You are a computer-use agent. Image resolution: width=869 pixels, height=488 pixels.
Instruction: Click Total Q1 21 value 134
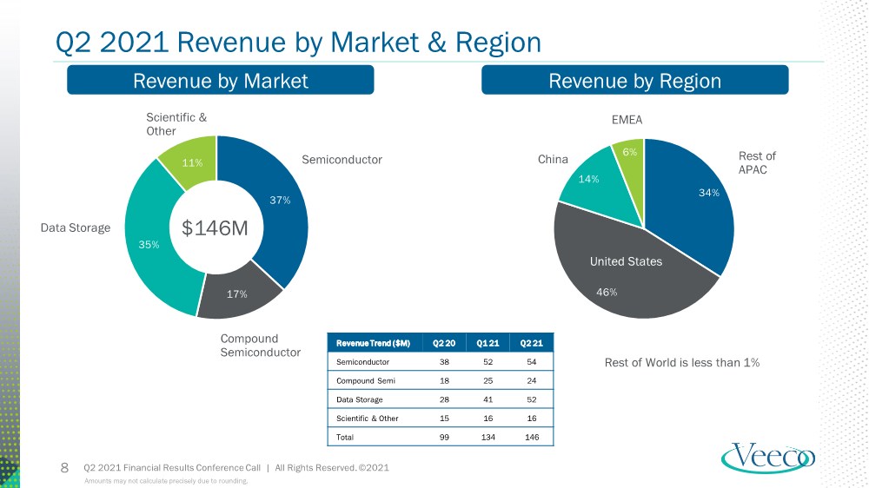click(488, 437)
